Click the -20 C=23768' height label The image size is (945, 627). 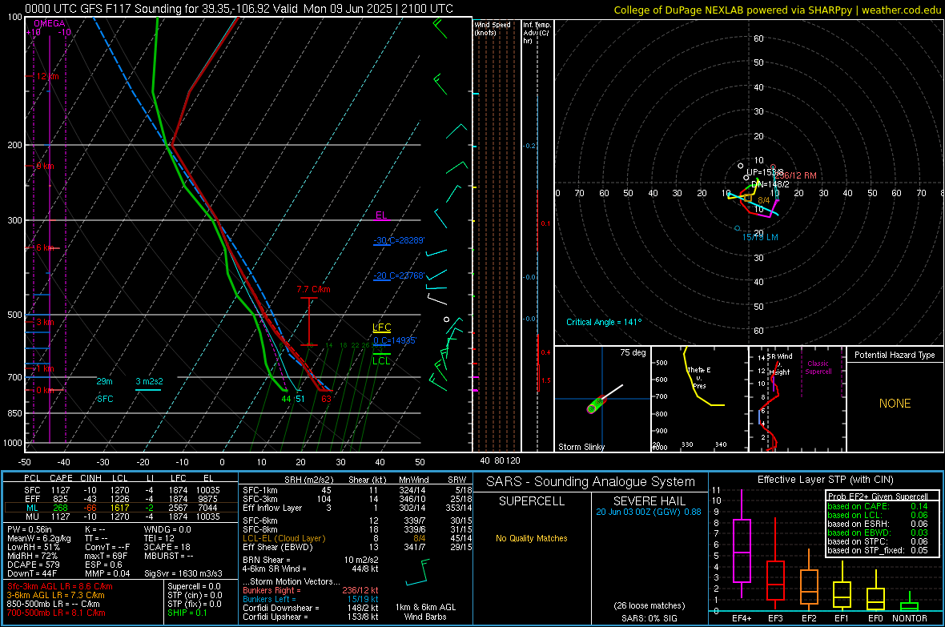(399, 275)
